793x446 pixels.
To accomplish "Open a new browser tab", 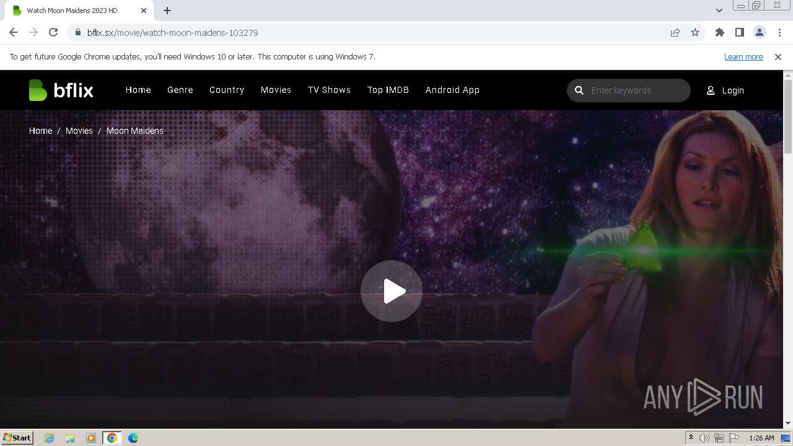I will pos(167,11).
